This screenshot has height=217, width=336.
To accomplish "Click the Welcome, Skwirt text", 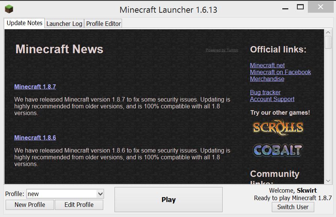I will click(293, 190).
